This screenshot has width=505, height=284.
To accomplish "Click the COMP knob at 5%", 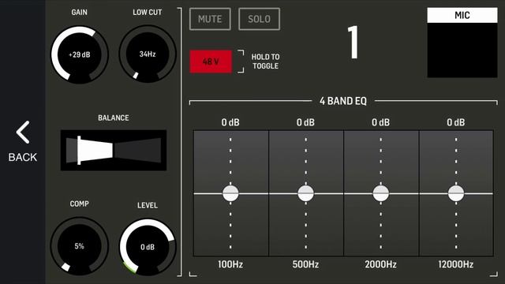I will (x=79, y=246).
